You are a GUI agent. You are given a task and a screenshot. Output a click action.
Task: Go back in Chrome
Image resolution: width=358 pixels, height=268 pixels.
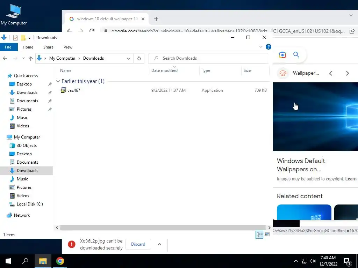click(70, 31)
